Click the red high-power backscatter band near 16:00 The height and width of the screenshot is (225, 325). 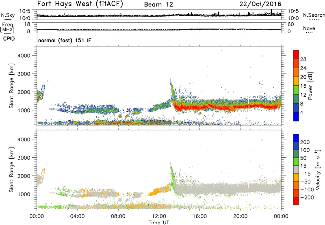point(199,108)
